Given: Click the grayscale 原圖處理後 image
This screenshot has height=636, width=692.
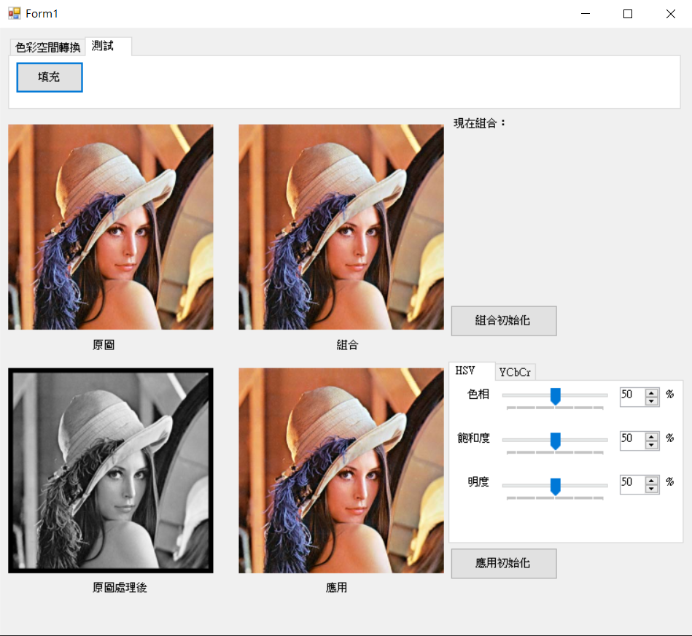Looking at the screenshot, I should click(111, 470).
